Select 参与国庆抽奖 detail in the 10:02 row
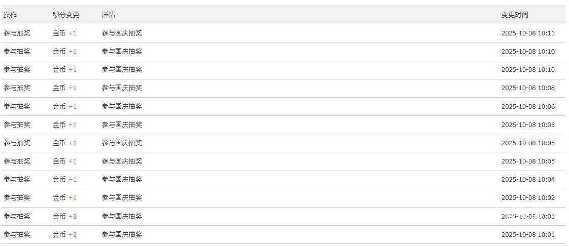 [122, 197]
